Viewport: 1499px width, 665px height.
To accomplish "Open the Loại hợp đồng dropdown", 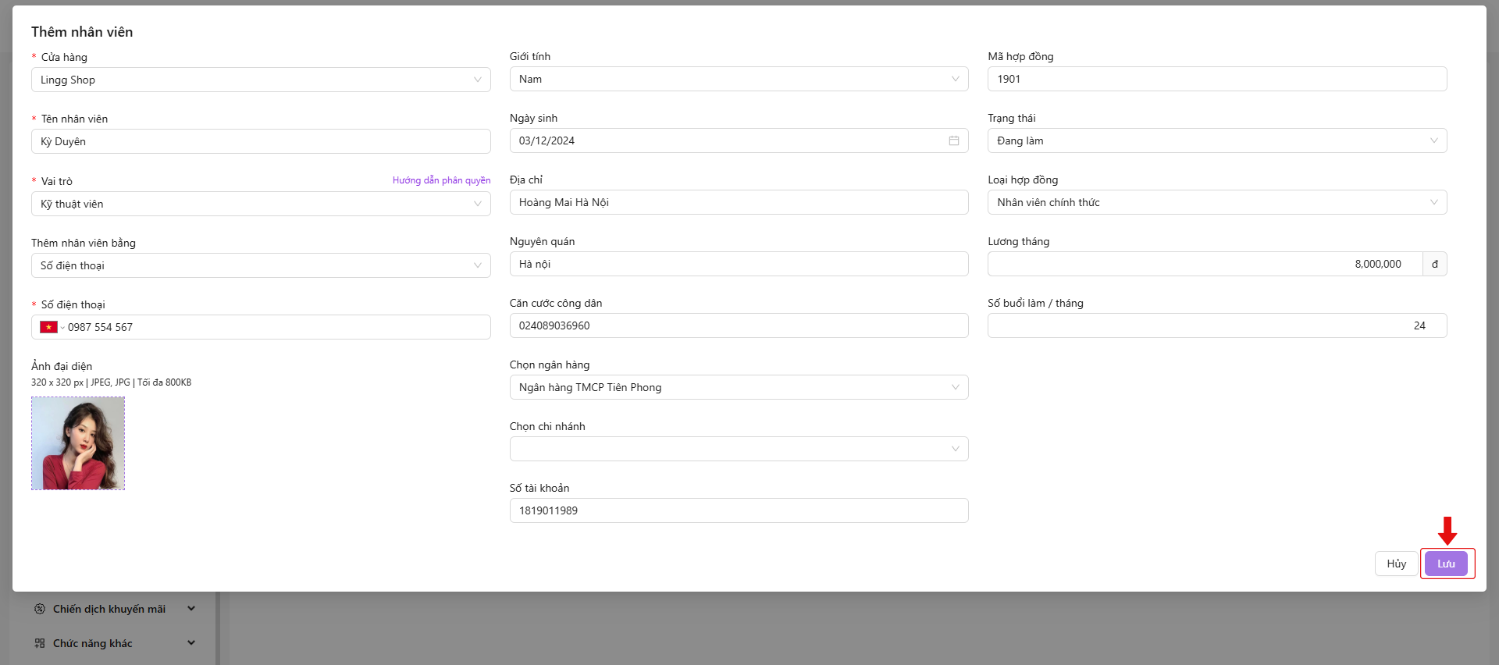I will pos(1217,202).
